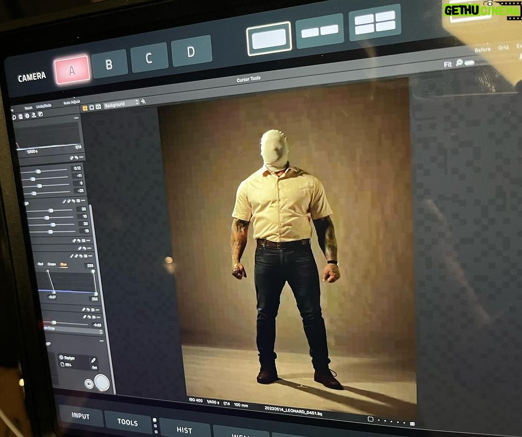Image resolution: width=522 pixels, height=437 pixels.
Task: Select the Red channel tab
Action: point(41,264)
